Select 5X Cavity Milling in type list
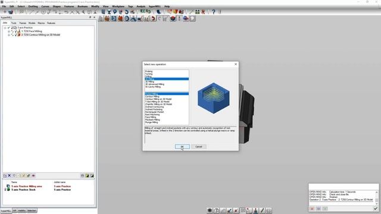Image resolution: width=381 pixels, height=214 pixels. point(153,87)
